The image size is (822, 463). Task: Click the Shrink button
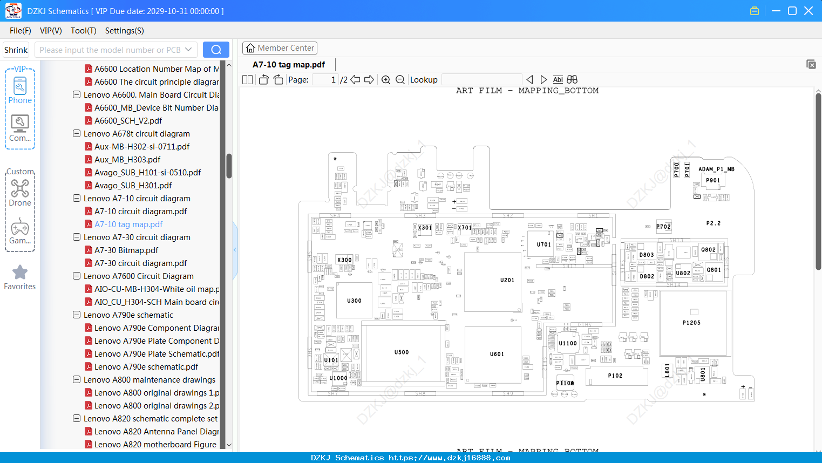tap(16, 50)
